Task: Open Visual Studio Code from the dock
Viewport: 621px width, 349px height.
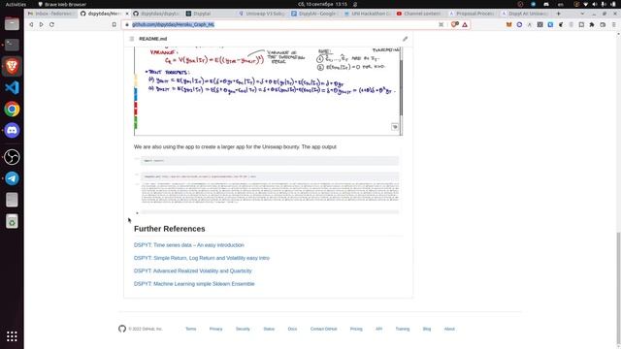Action: tap(12, 87)
